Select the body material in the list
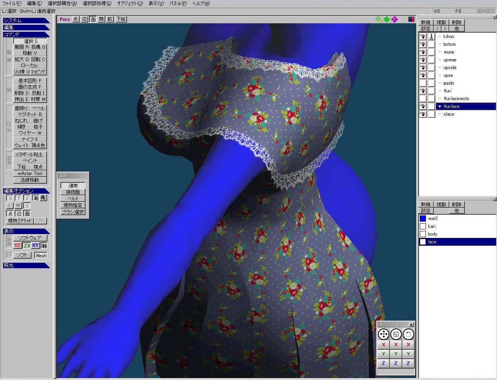The image size is (497, 380). click(x=433, y=234)
